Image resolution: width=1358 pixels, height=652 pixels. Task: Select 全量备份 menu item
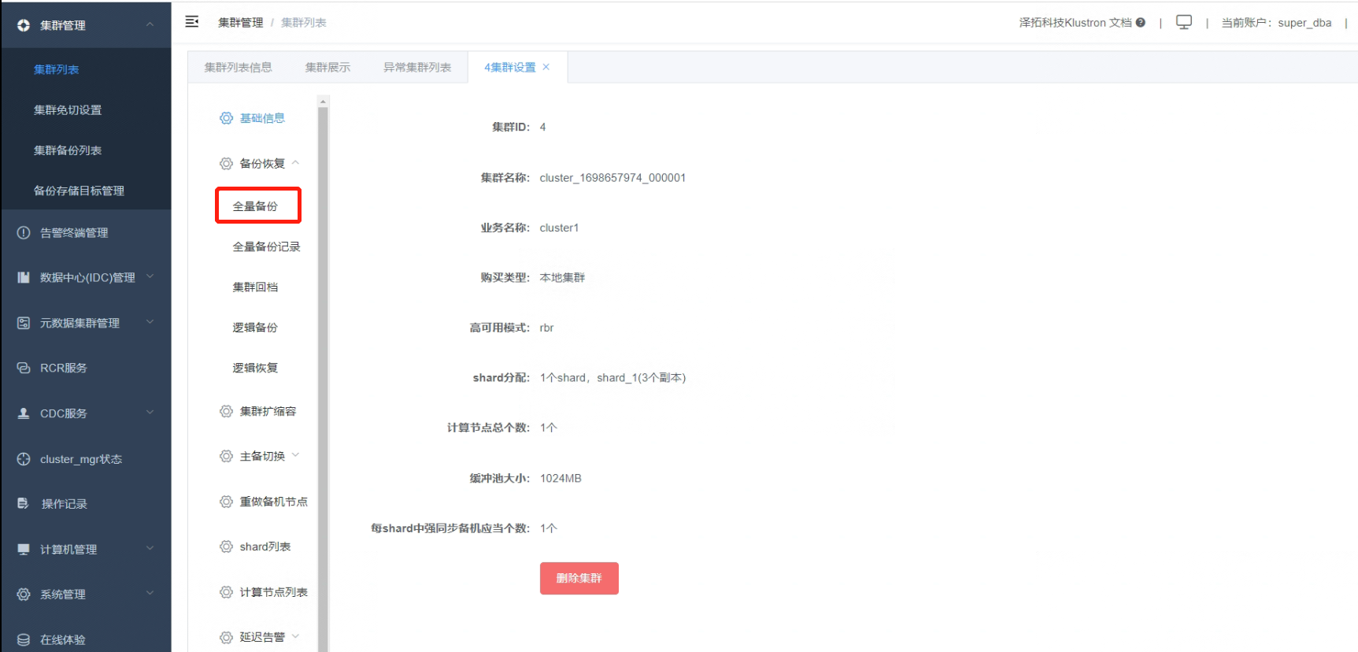pyautogui.click(x=255, y=206)
